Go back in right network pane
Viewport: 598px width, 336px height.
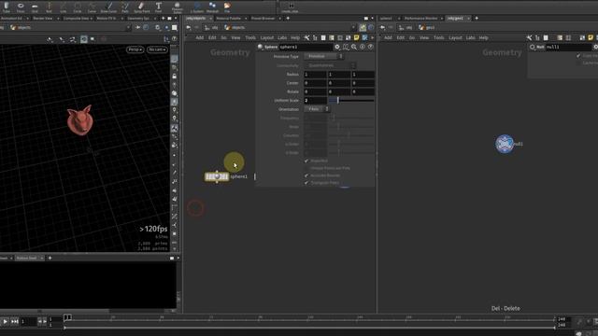pyautogui.click(x=382, y=27)
